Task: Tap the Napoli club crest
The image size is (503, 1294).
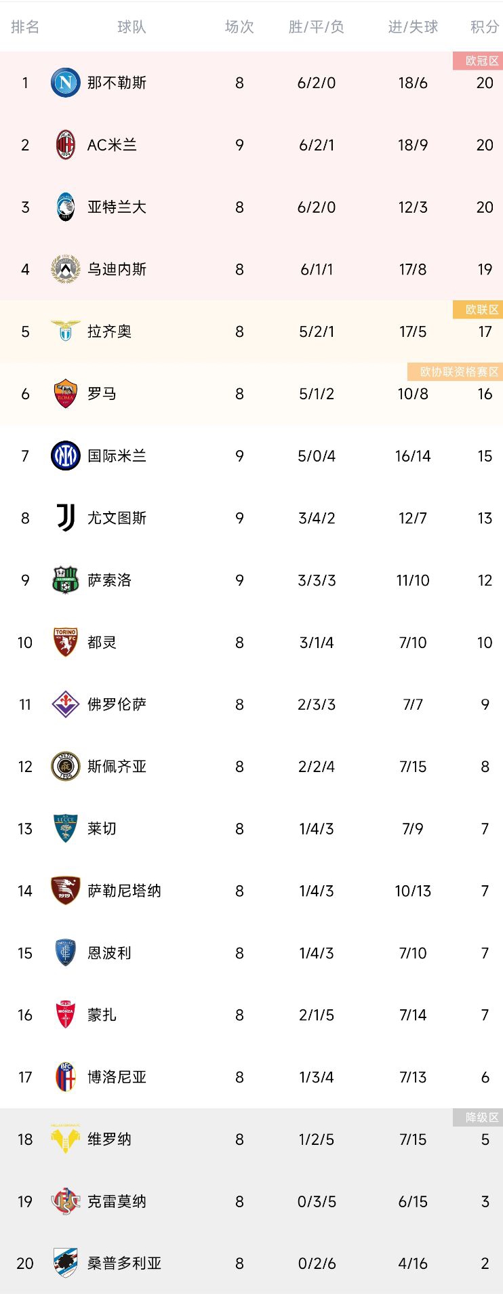Action: point(66,83)
